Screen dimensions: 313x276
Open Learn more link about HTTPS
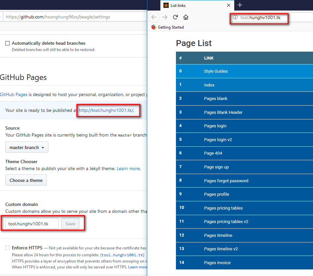pos(137,267)
